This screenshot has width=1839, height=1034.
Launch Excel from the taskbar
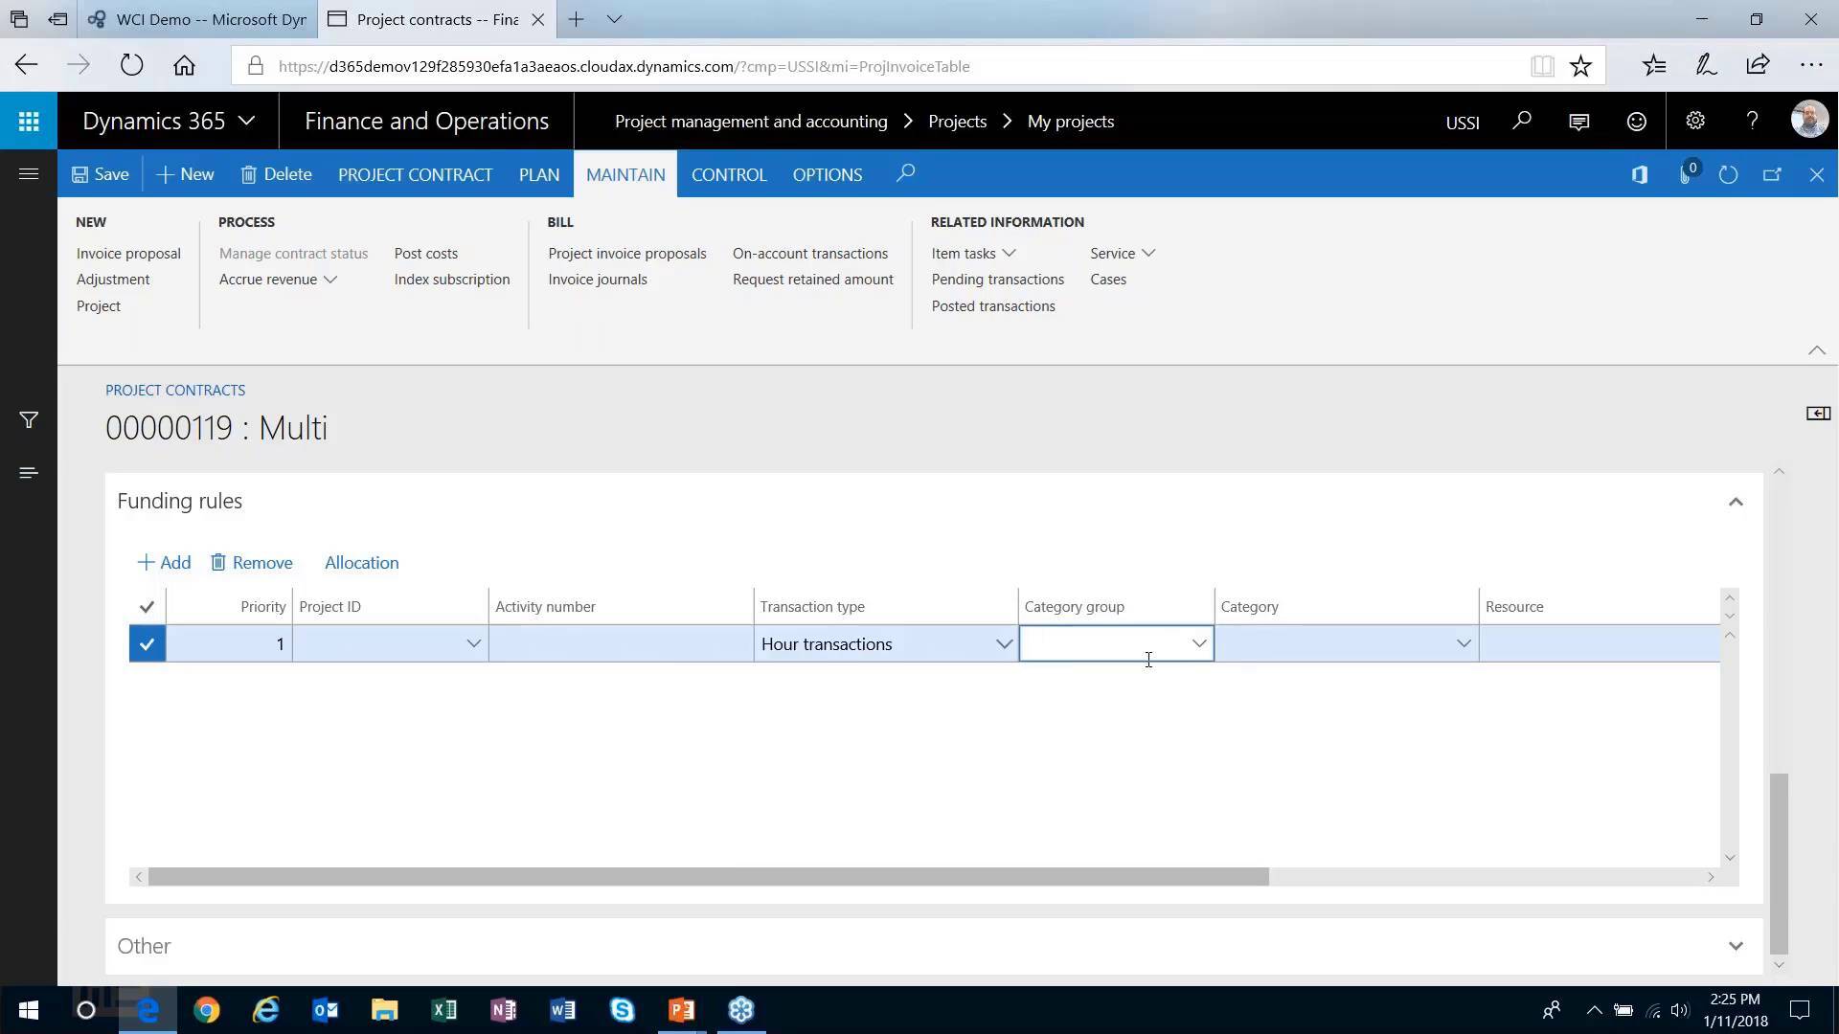[443, 1010]
